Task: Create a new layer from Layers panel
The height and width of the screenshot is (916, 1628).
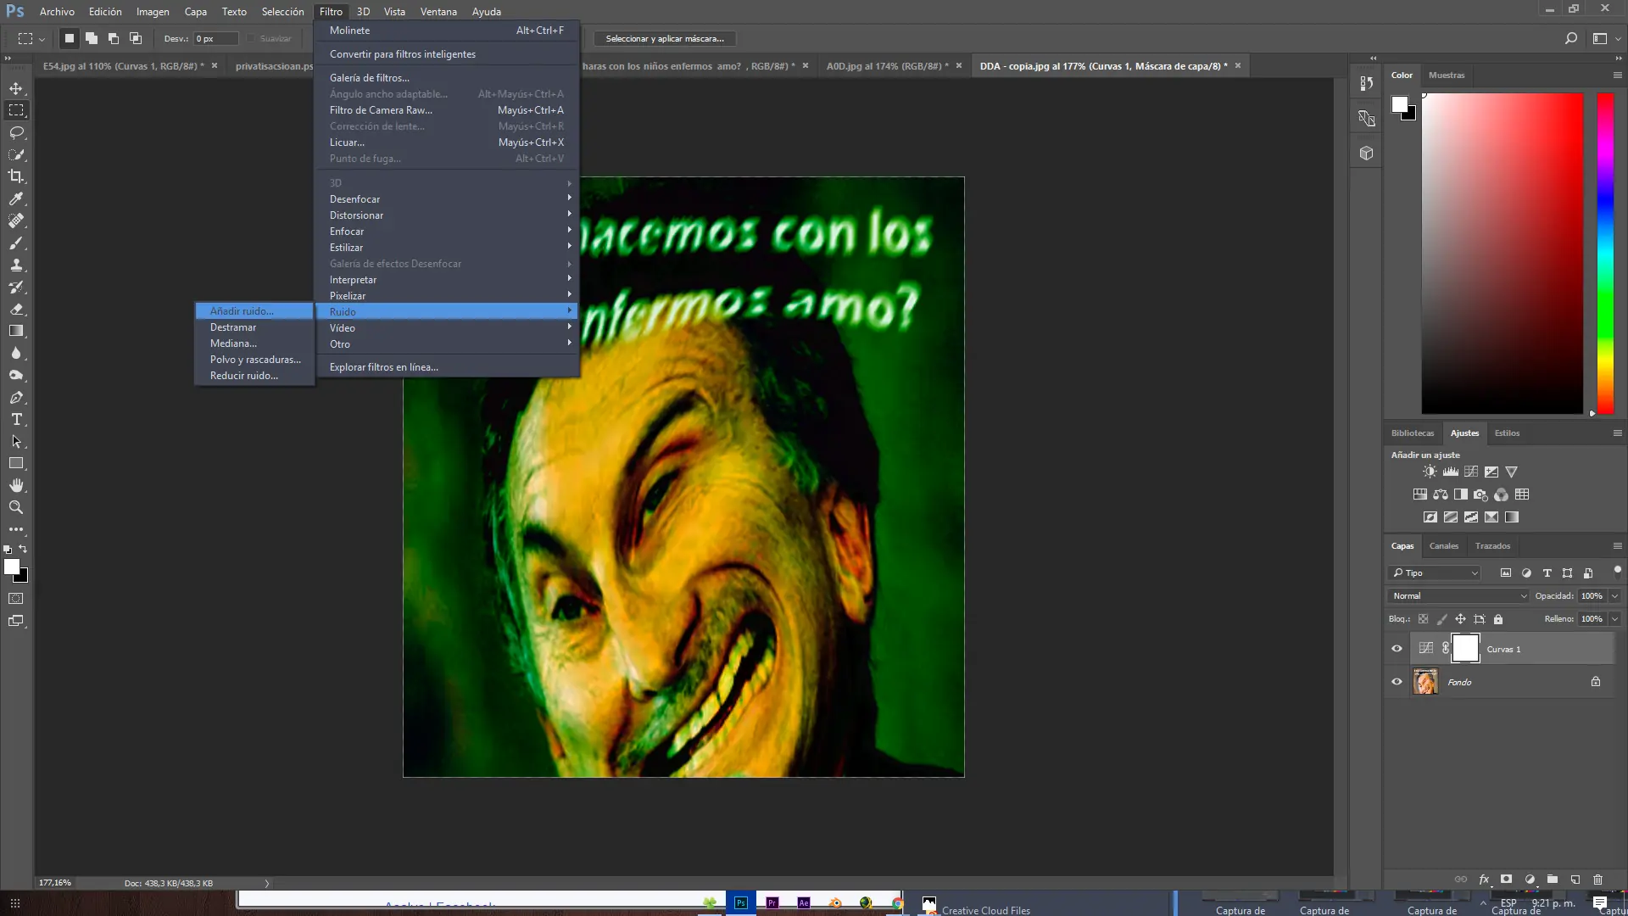Action: tap(1575, 880)
